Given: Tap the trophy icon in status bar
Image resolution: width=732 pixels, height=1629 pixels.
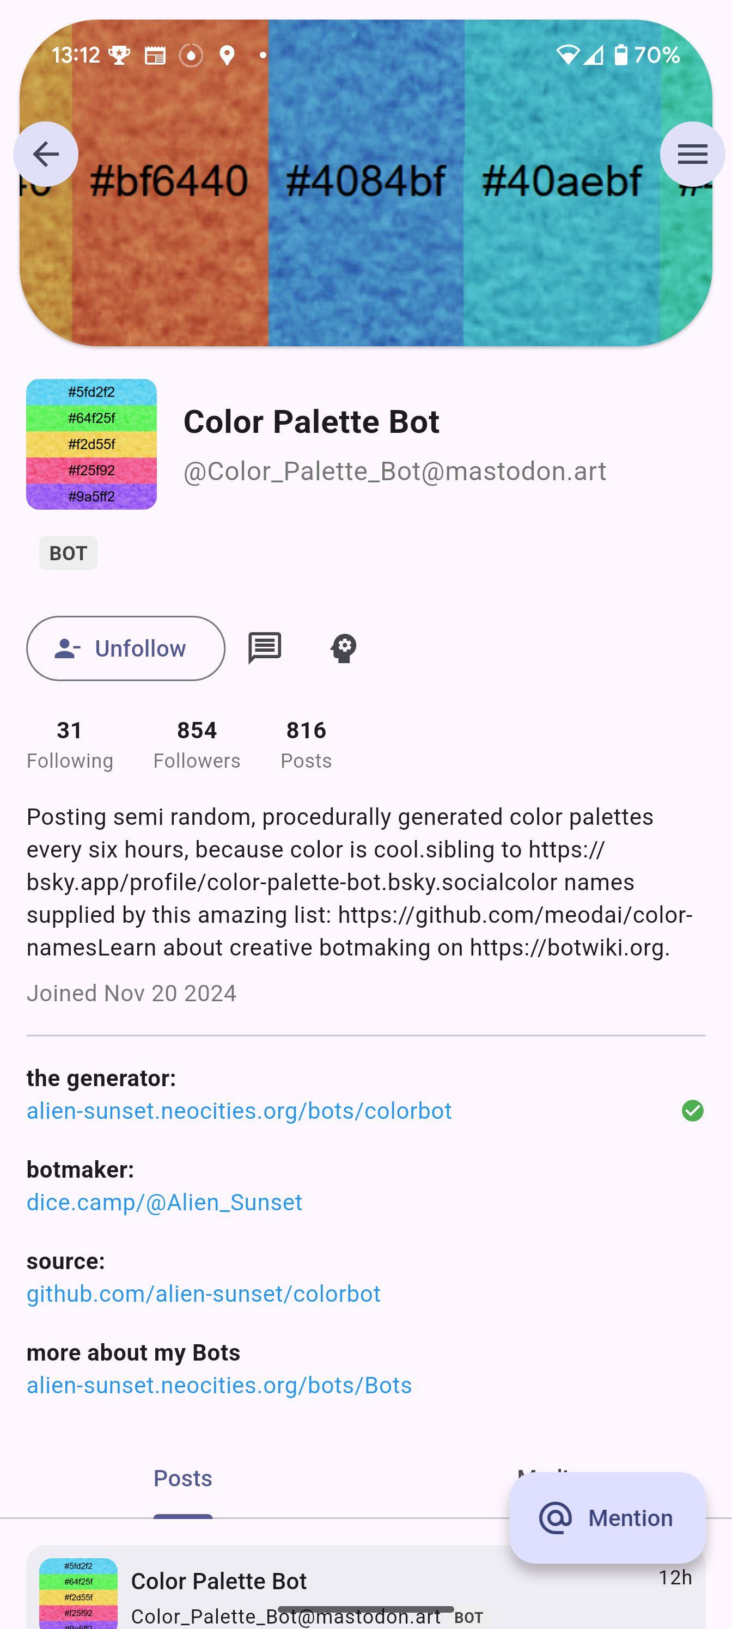Looking at the screenshot, I should click(x=119, y=56).
